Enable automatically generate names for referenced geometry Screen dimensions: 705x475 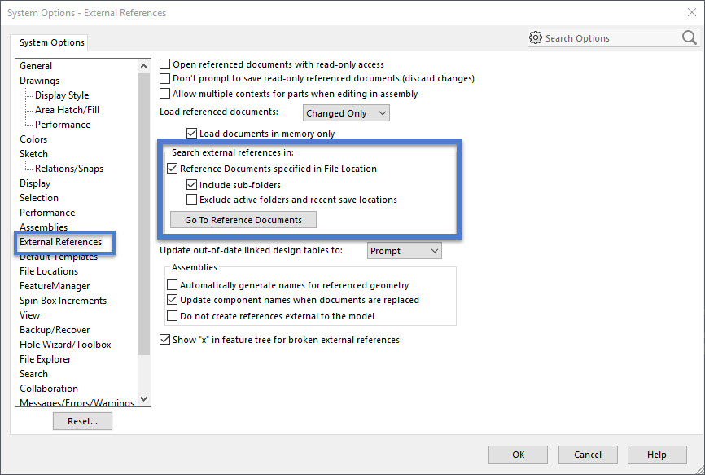[173, 285]
